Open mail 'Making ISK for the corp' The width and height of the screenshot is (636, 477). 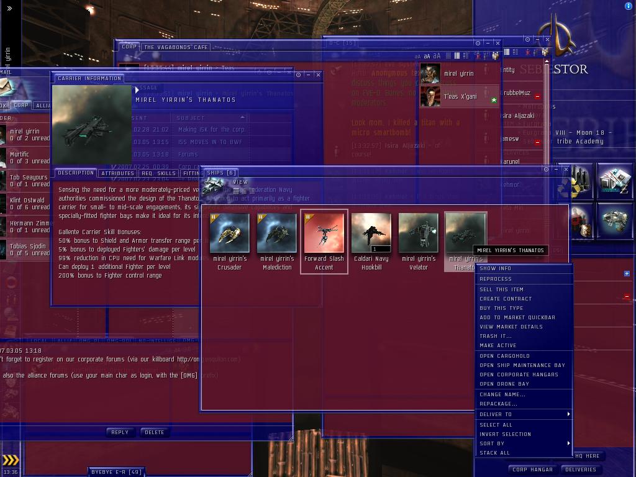click(211, 129)
